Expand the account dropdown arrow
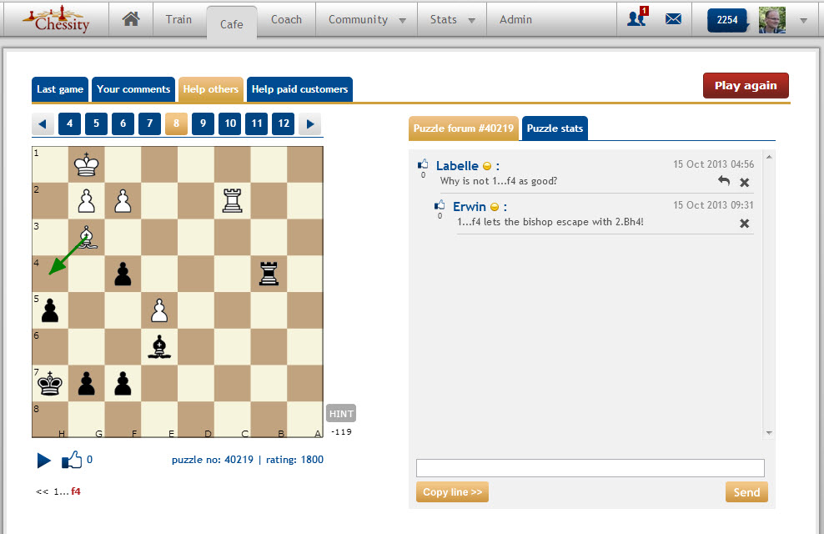824x534 pixels. 803,21
